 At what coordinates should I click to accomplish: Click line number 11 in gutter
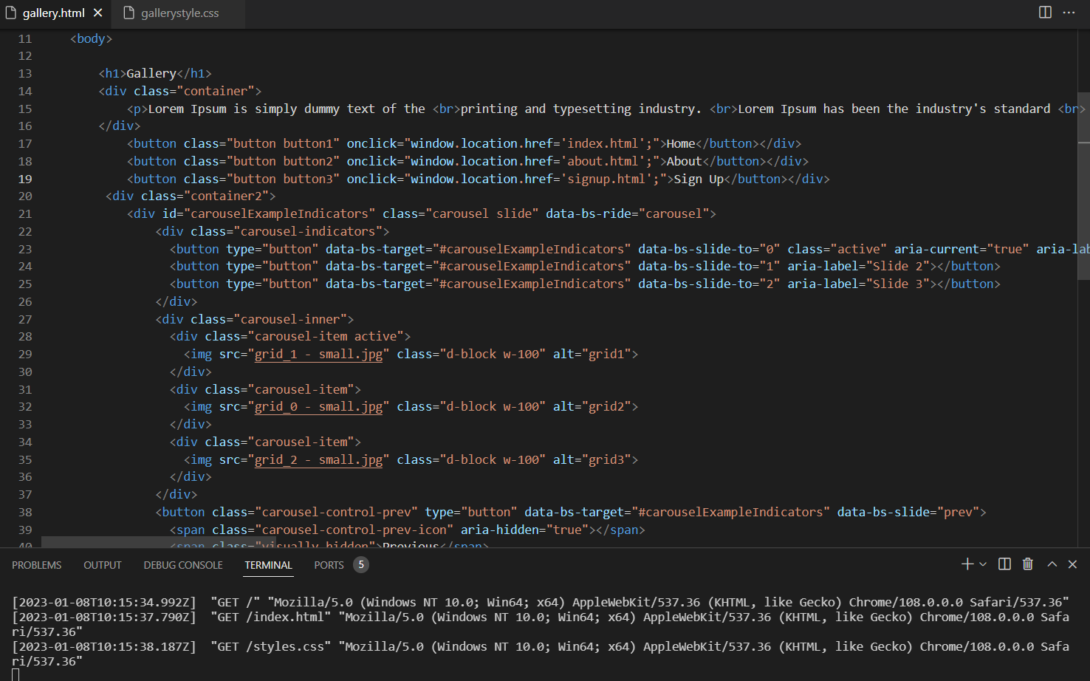coord(25,38)
